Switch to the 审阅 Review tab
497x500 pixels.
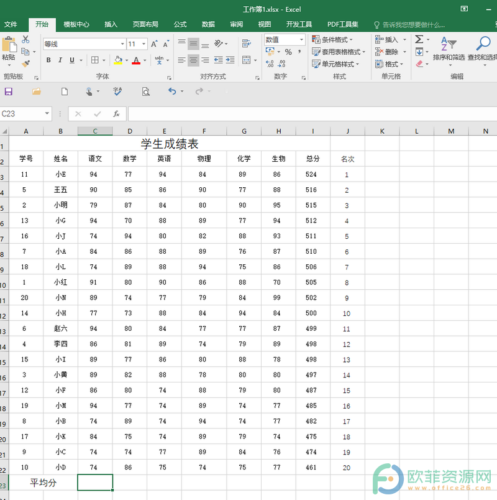[237, 24]
